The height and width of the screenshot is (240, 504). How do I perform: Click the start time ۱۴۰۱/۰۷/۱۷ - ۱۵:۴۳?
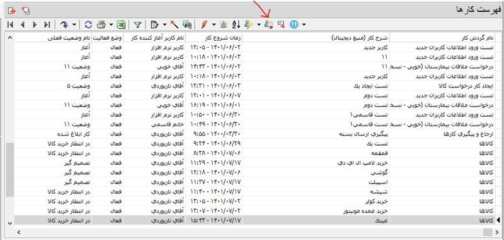point(215,221)
